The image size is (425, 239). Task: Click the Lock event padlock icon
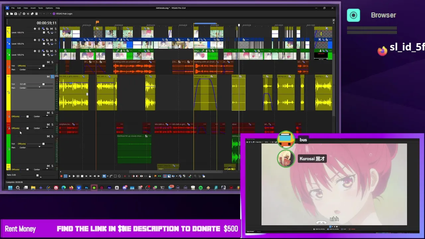(x=150, y=176)
